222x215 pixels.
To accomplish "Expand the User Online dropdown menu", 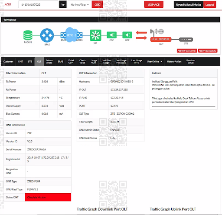I will click(154, 62).
